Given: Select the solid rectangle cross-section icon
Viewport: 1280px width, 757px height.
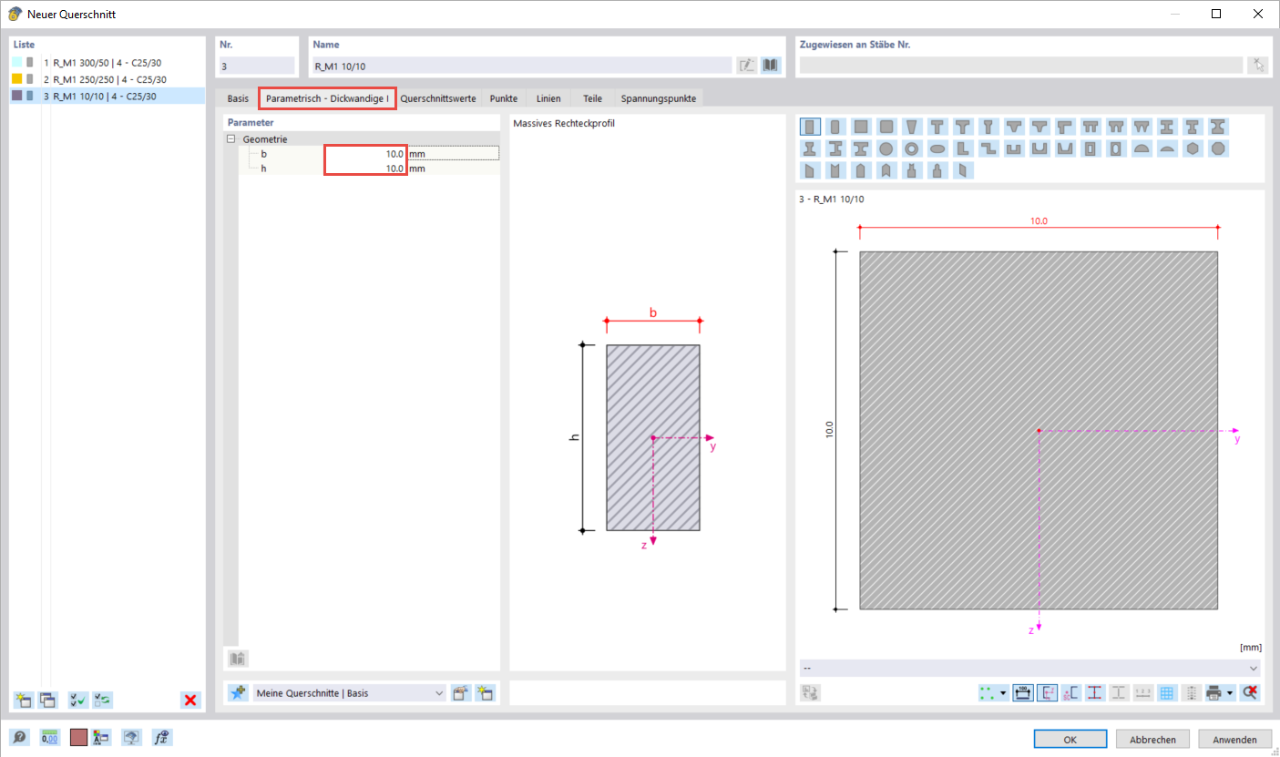Looking at the screenshot, I should click(x=811, y=126).
